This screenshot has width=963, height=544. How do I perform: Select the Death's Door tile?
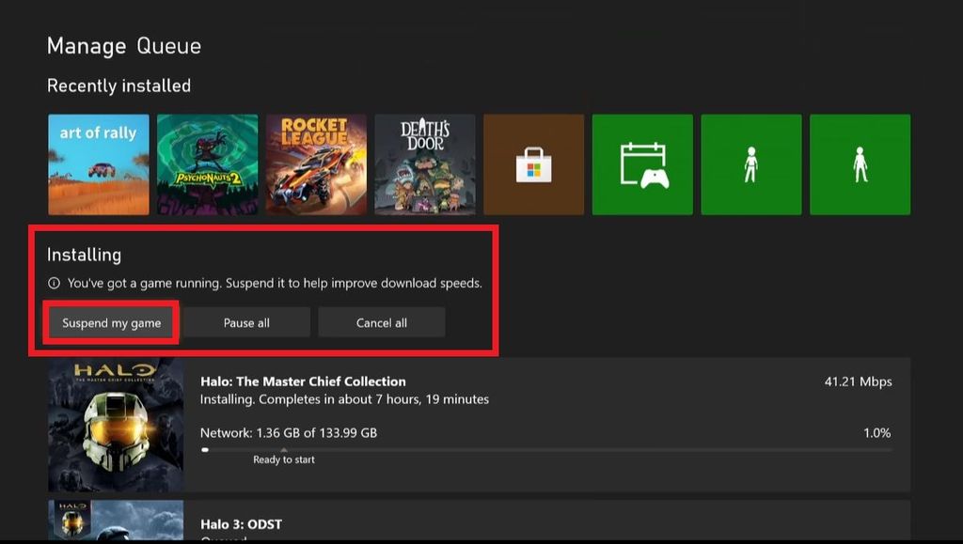(x=425, y=163)
